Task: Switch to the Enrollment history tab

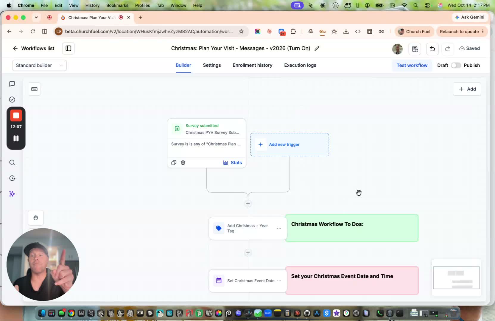Action: 252,65
